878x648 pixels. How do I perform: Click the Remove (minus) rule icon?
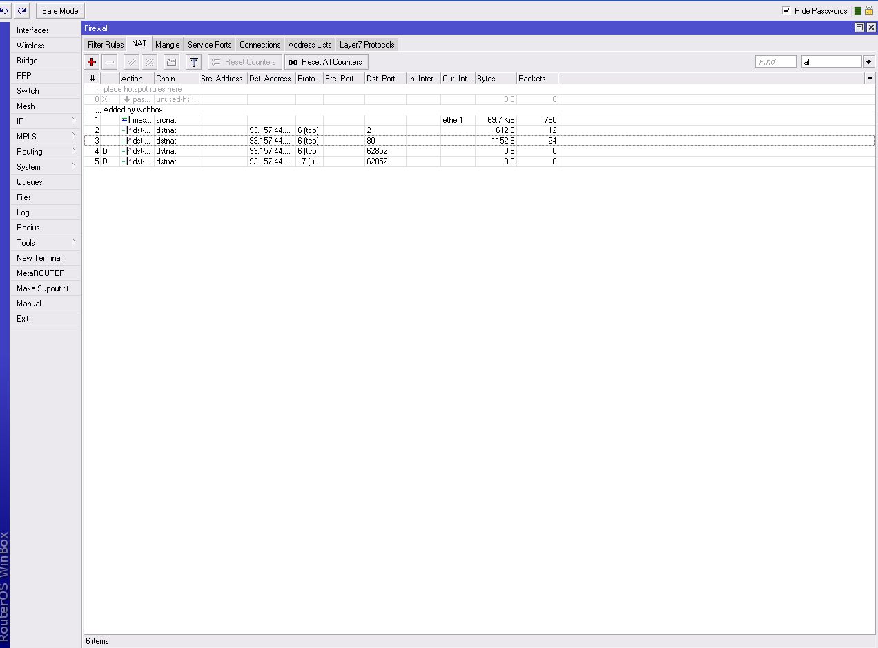[110, 62]
